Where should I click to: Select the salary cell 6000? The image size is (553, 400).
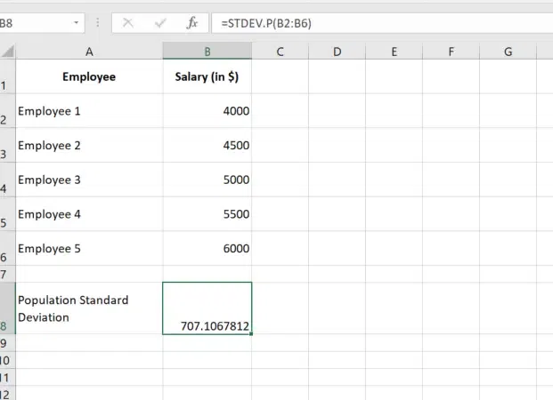pos(207,248)
